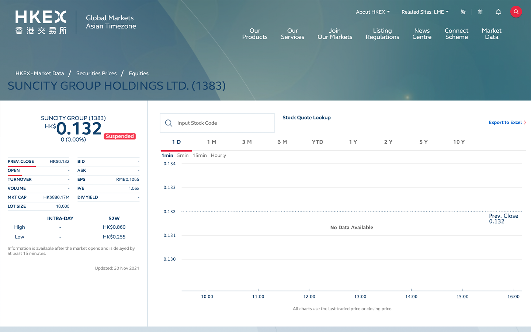Select the 2 Y chart range tab
The width and height of the screenshot is (531, 332).
point(388,142)
